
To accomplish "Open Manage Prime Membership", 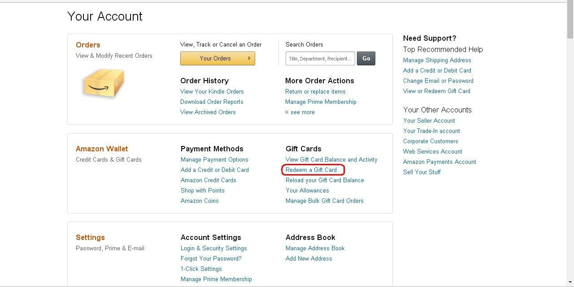I will coord(321,102).
